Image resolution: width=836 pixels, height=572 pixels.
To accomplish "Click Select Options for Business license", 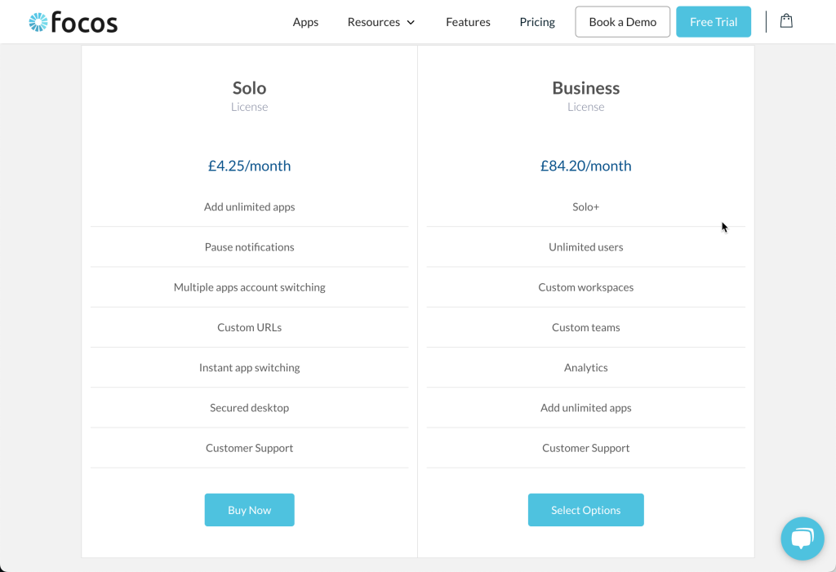I will [x=585, y=510].
